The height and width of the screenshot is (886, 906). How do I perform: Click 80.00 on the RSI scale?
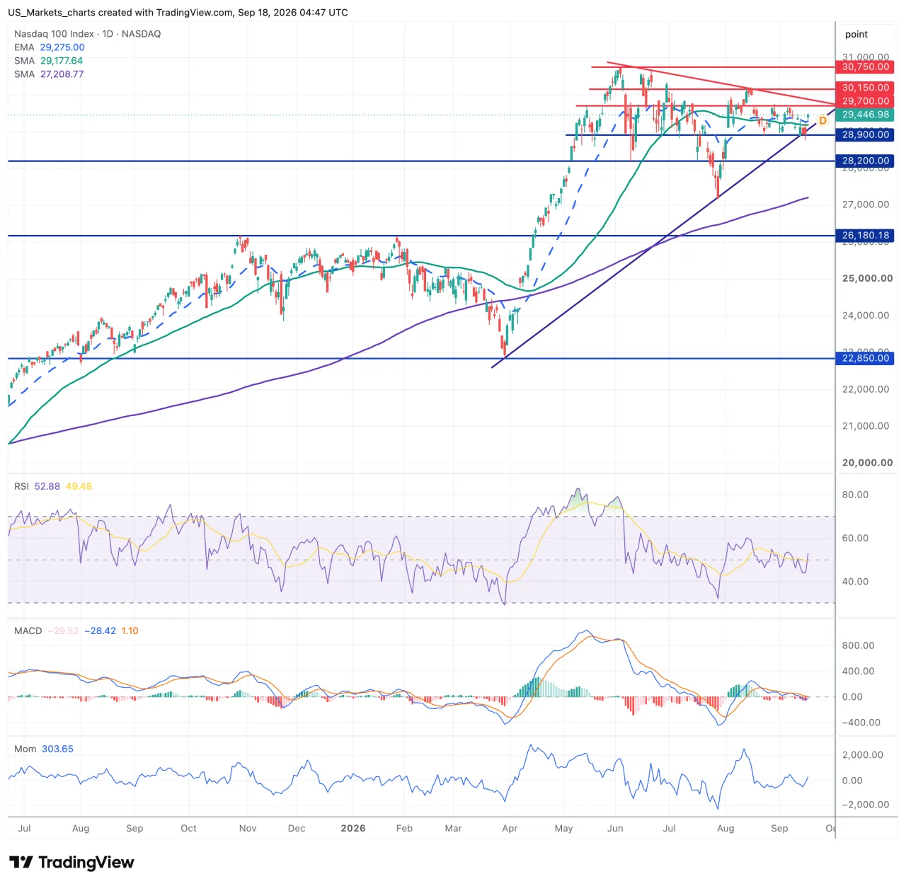[855, 495]
